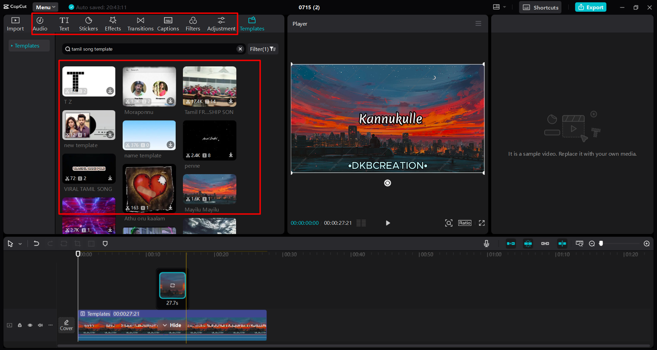Open the Text panel
The image size is (657, 350).
(64, 24)
